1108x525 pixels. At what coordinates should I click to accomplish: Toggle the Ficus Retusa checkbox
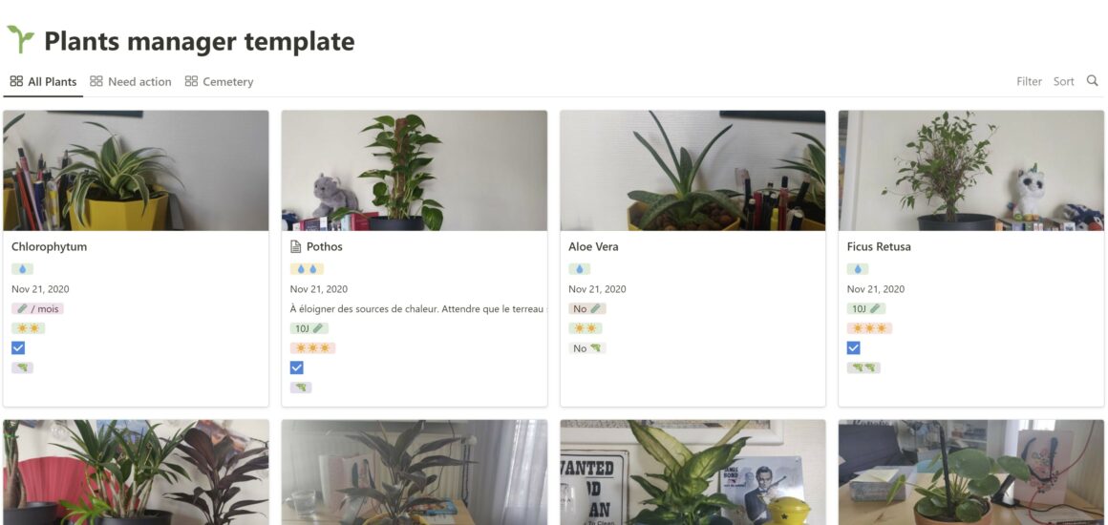tap(854, 348)
